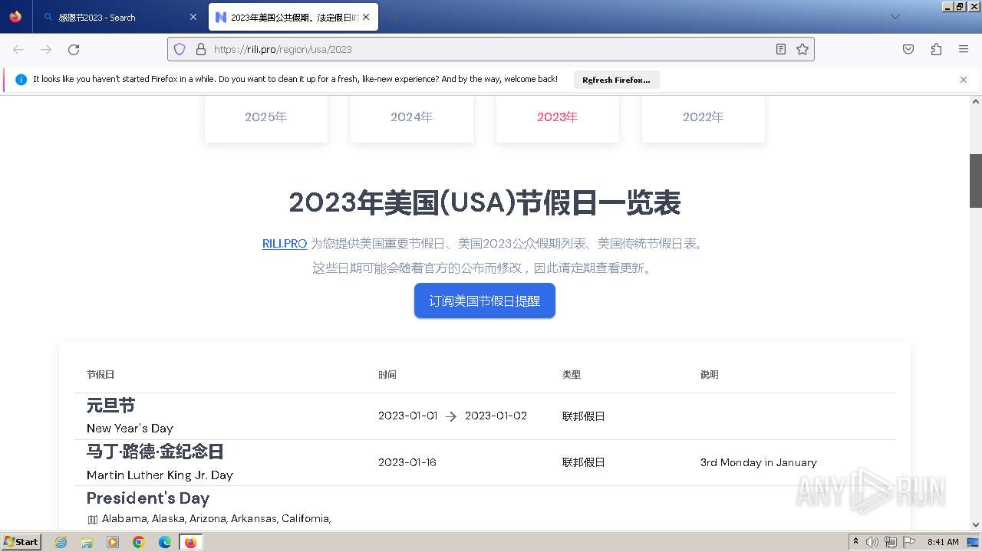This screenshot has height=552, width=982.
Task: Click the 类型 column header
Action: (572, 375)
